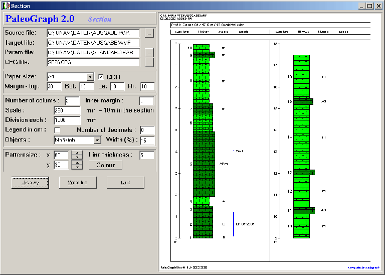
Task: Click browse button next to CFG file
Action: click(x=148, y=62)
